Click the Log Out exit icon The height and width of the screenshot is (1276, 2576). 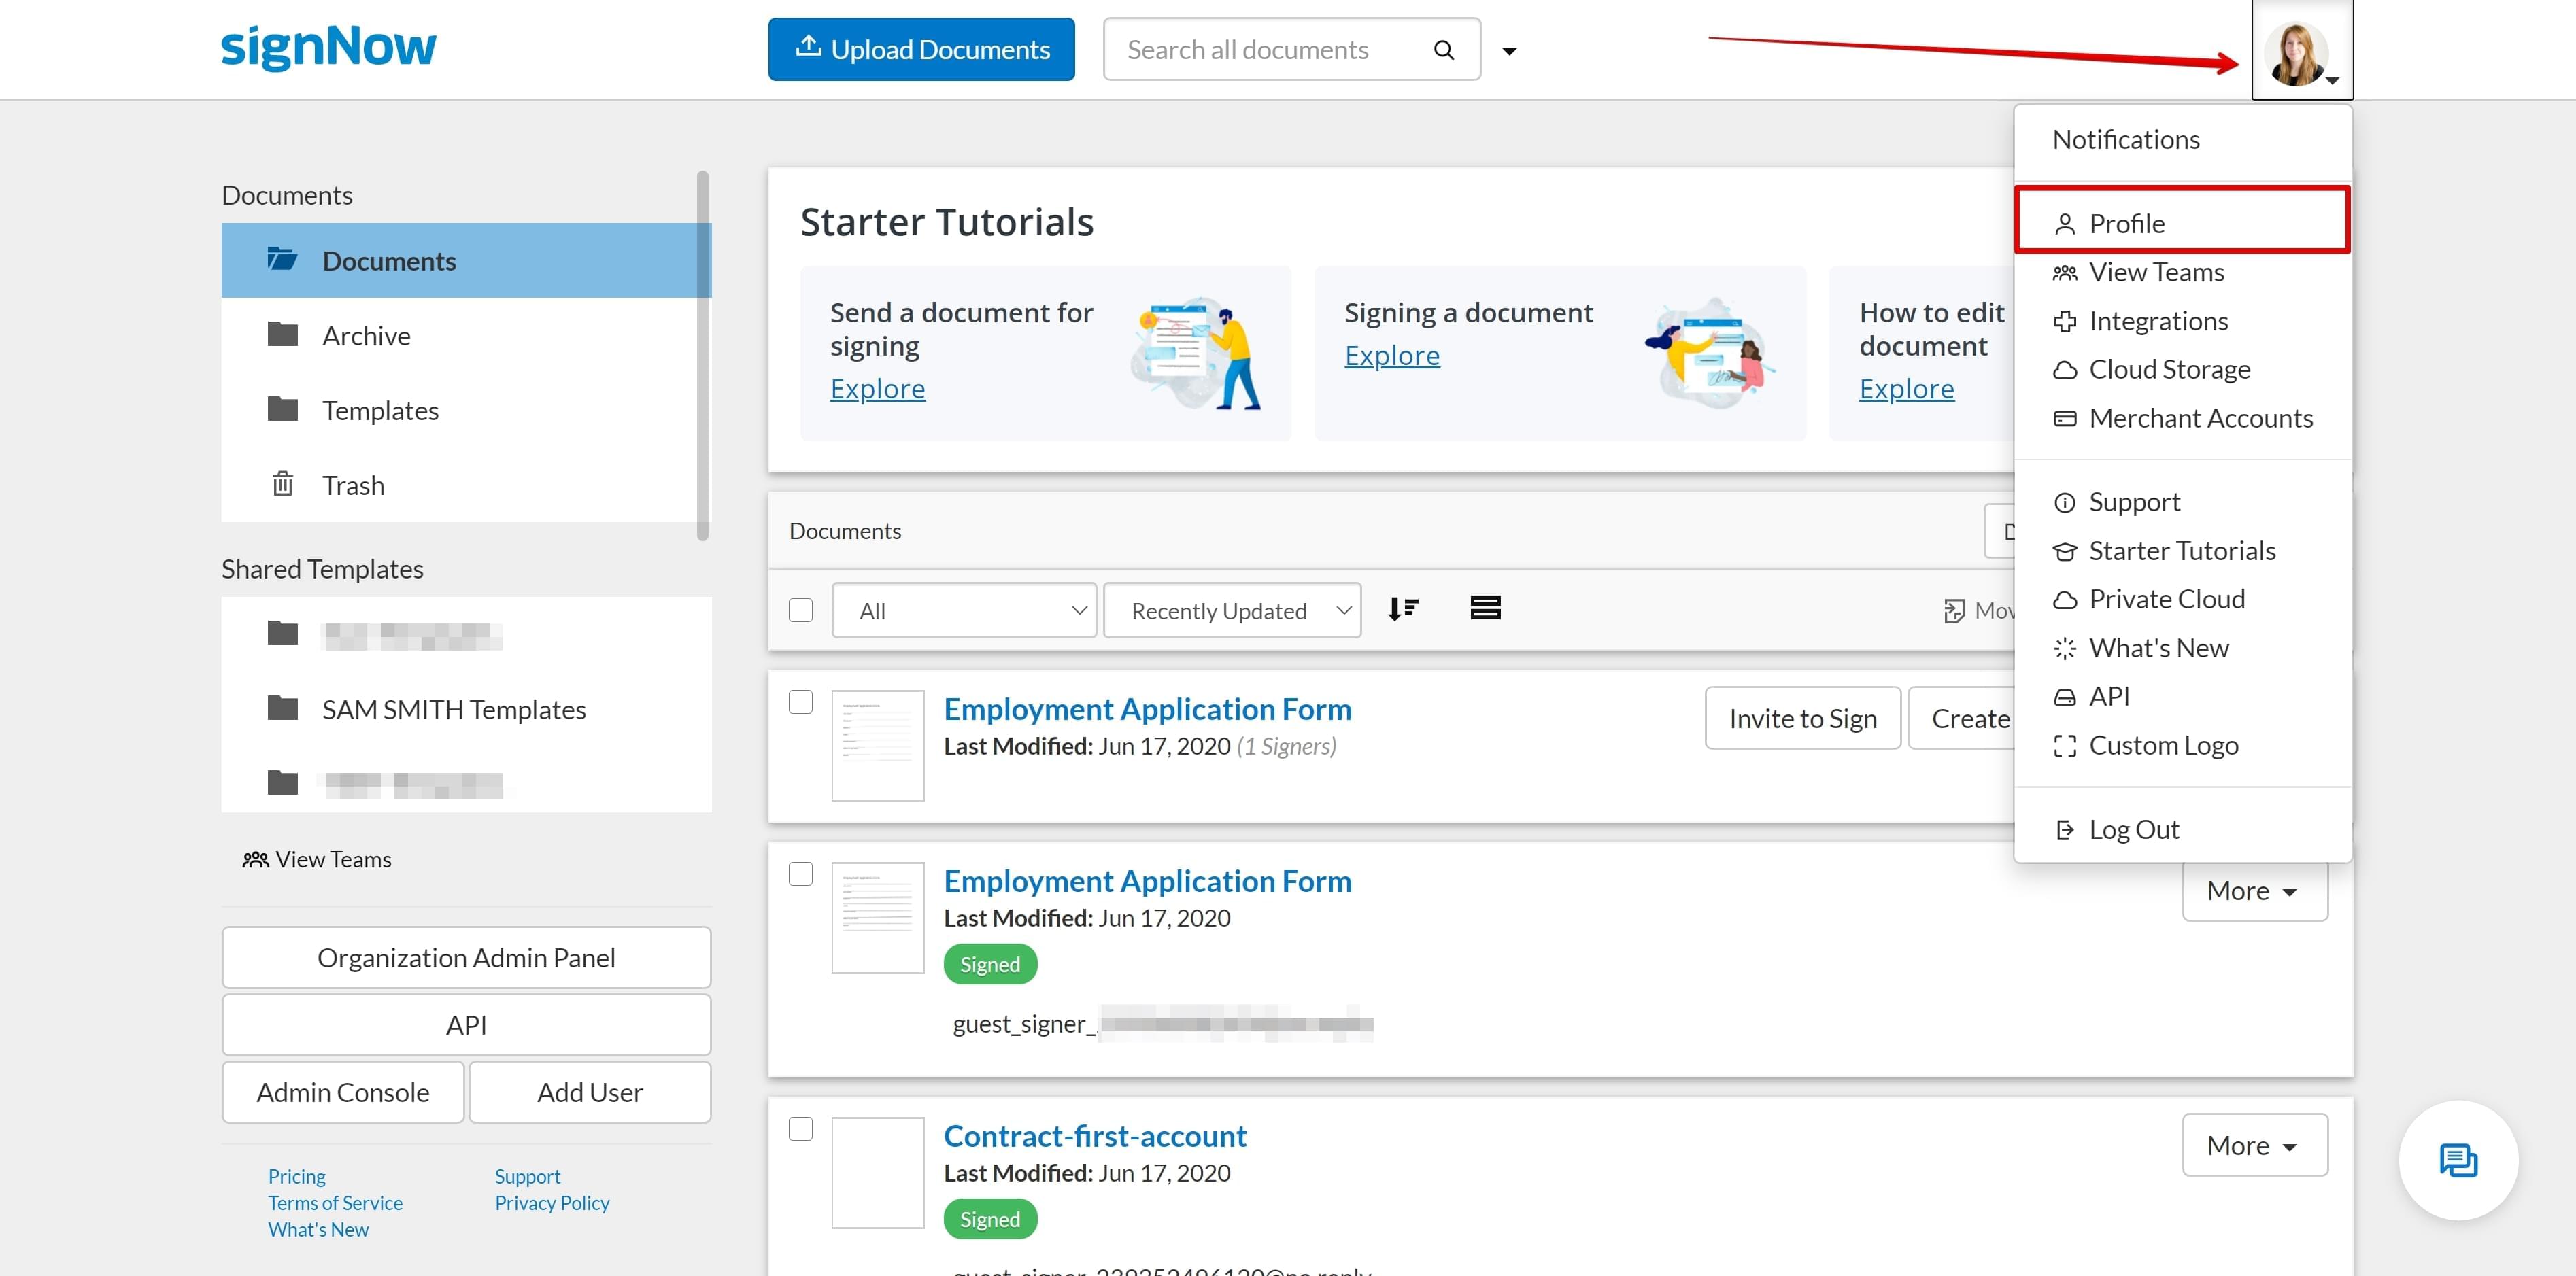pos(2064,829)
